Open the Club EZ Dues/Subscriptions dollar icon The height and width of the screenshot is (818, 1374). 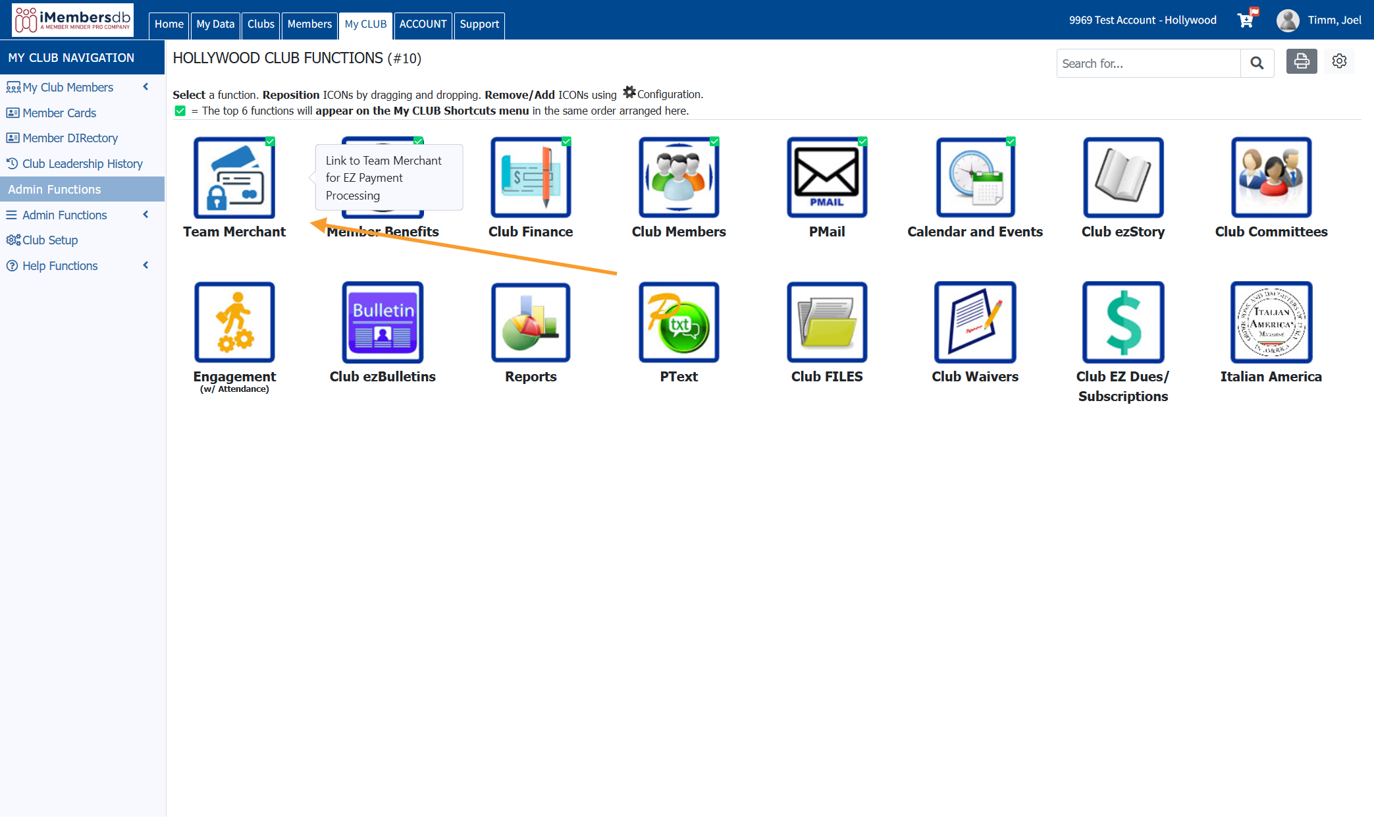1123,323
